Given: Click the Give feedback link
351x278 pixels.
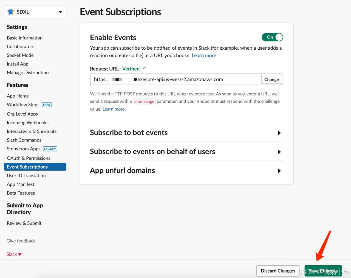Looking at the screenshot, I should coord(21,241).
